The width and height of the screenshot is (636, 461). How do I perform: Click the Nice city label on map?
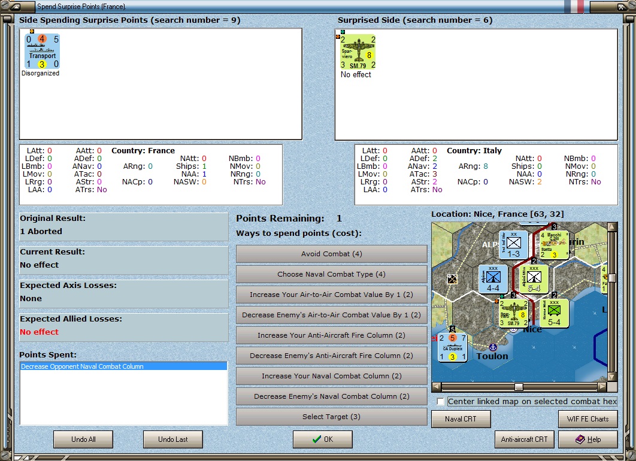click(x=532, y=330)
